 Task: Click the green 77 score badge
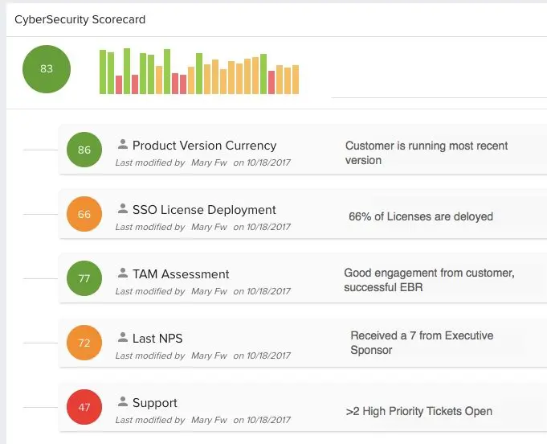[x=84, y=278]
